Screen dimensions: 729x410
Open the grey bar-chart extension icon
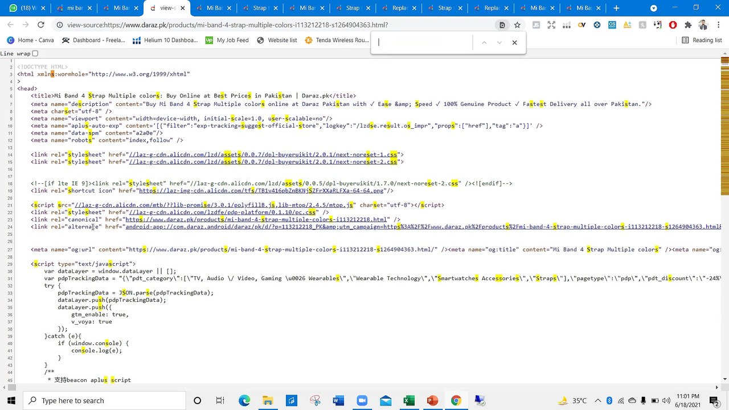[566, 25]
